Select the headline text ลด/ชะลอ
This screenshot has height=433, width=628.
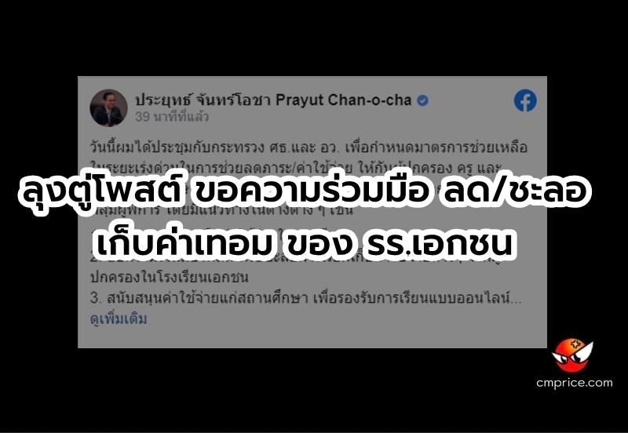(x=514, y=191)
